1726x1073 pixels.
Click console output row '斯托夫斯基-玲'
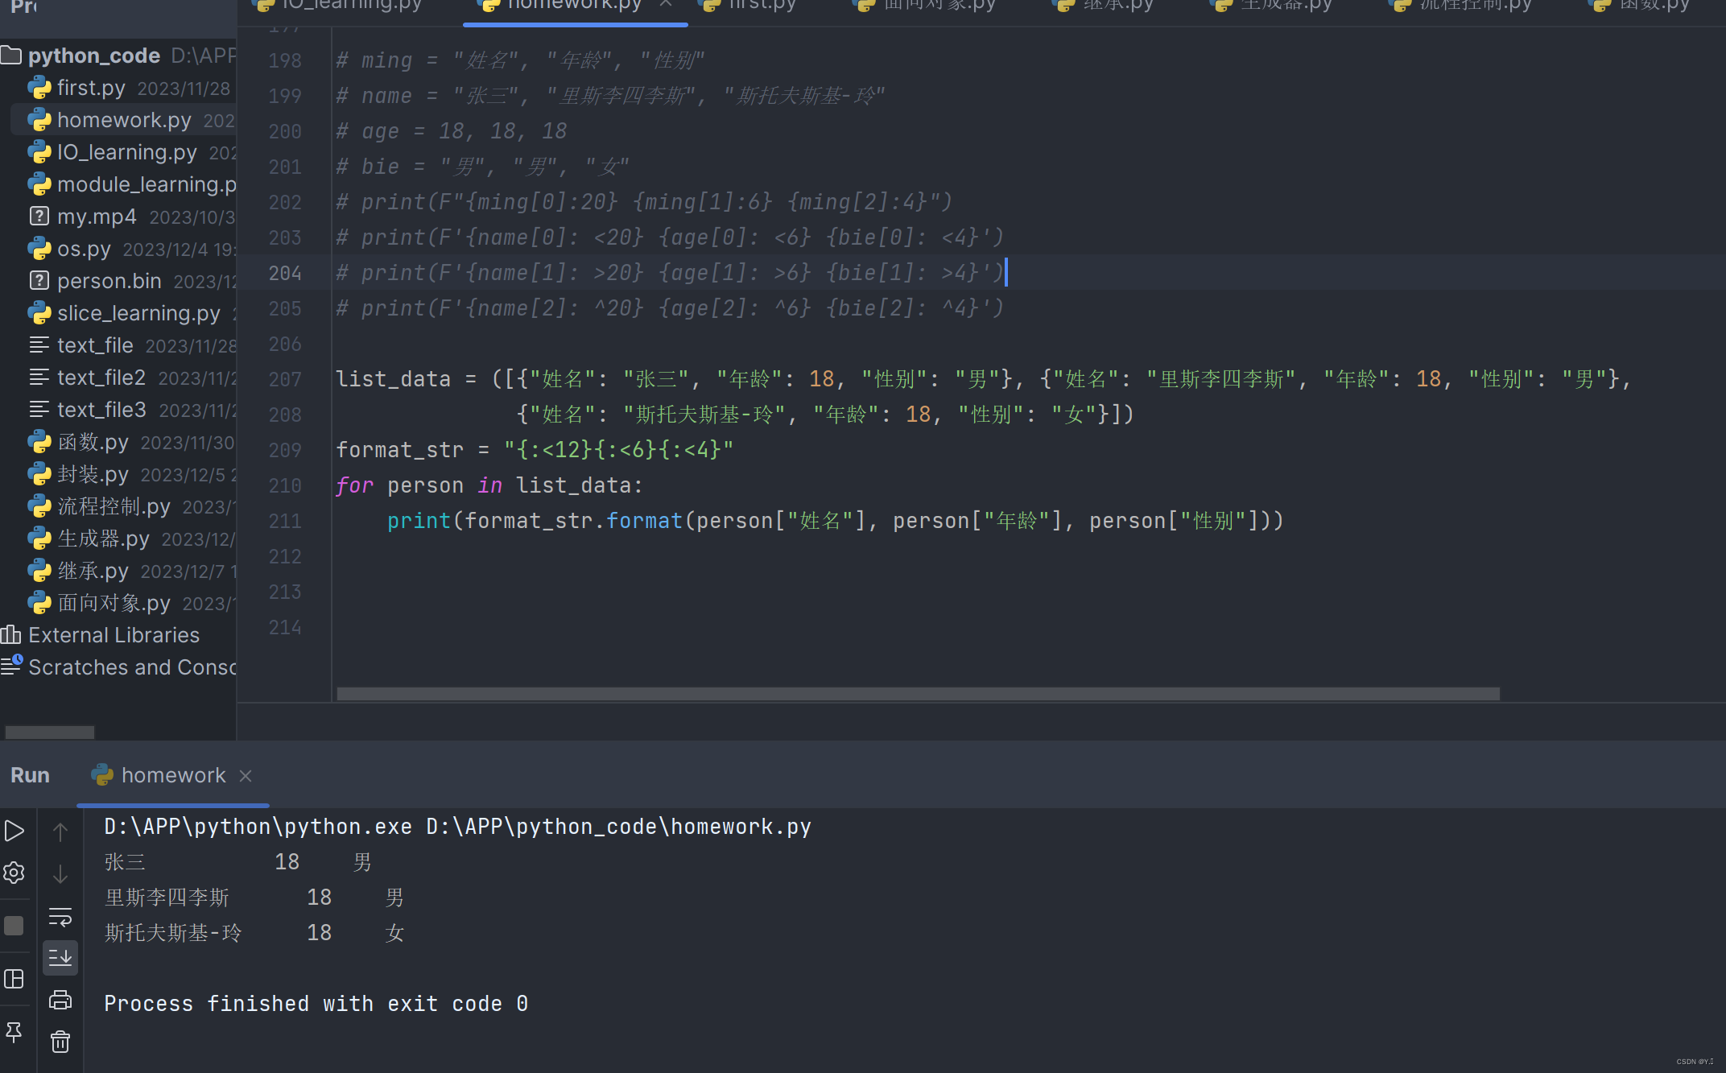pos(254,933)
